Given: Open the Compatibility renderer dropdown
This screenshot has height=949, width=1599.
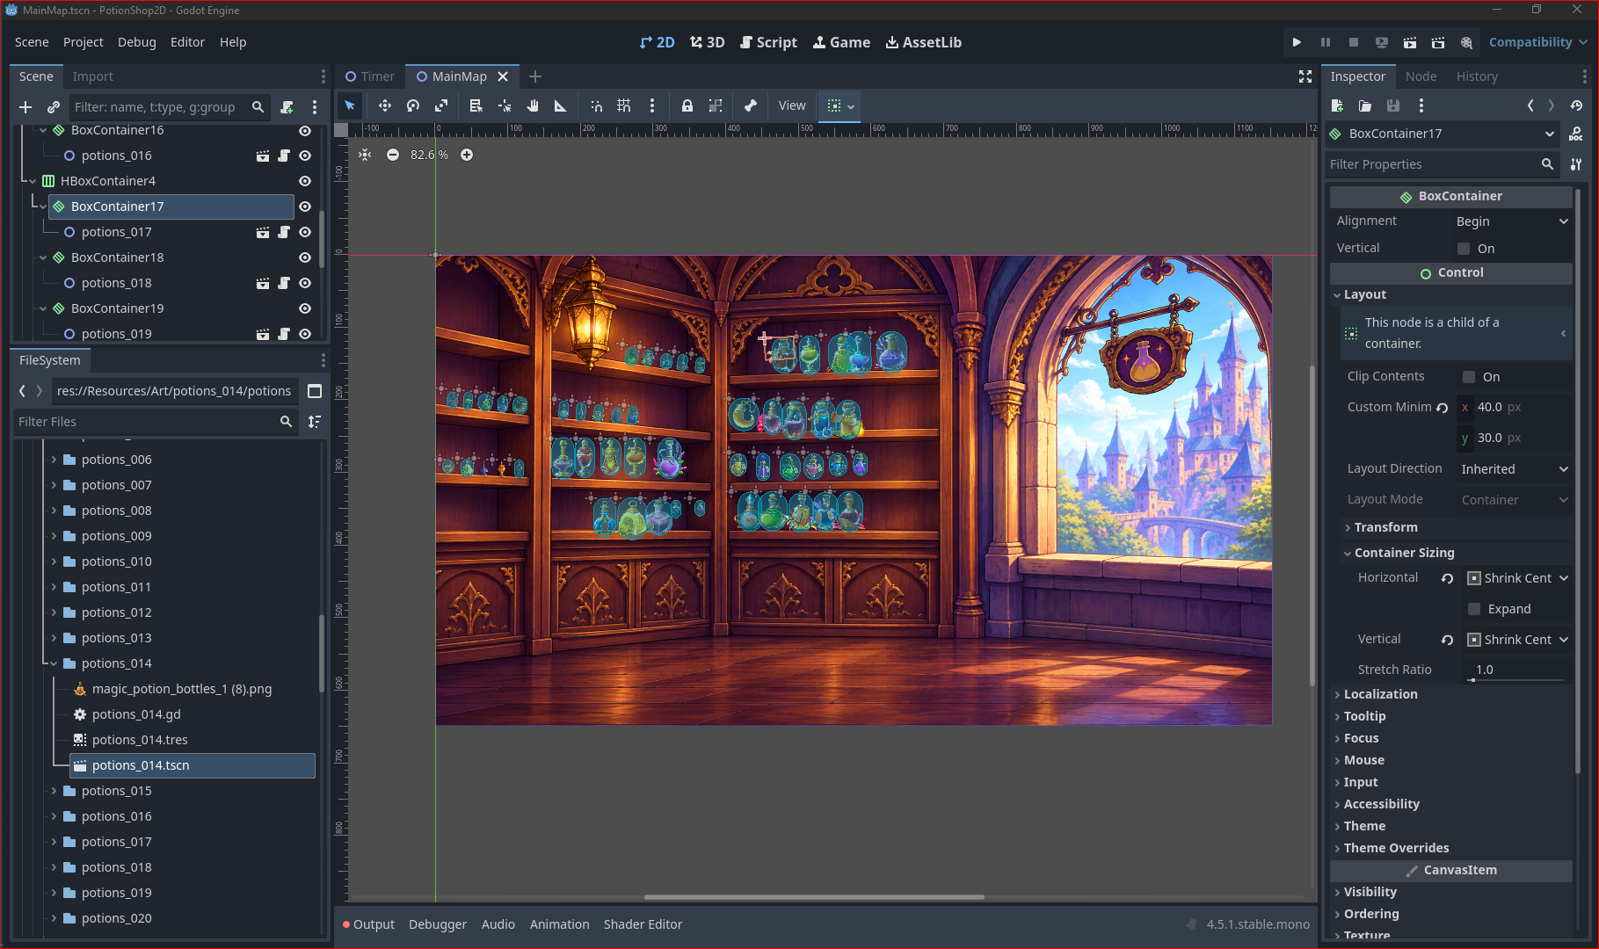Looking at the screenshot, I should point(1537,42).
